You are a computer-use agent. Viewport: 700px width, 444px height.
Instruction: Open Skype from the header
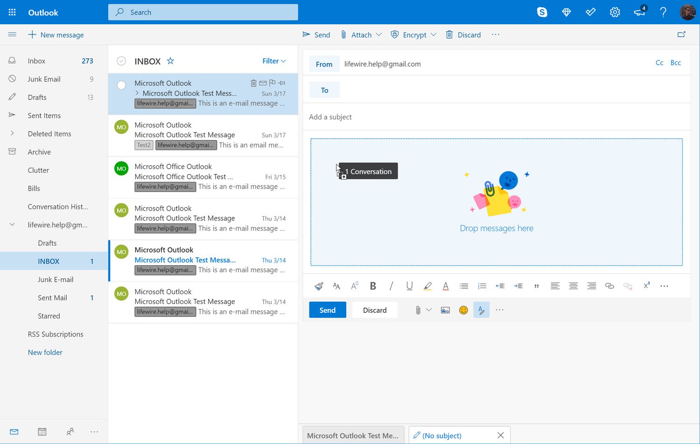click(x=542, y=12)
